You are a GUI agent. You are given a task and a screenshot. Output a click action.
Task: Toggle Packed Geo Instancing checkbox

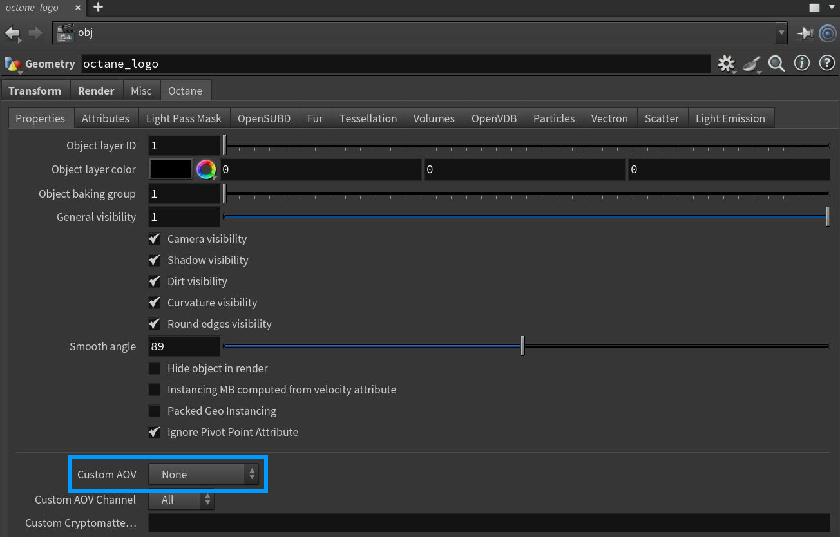click(155, 411)
